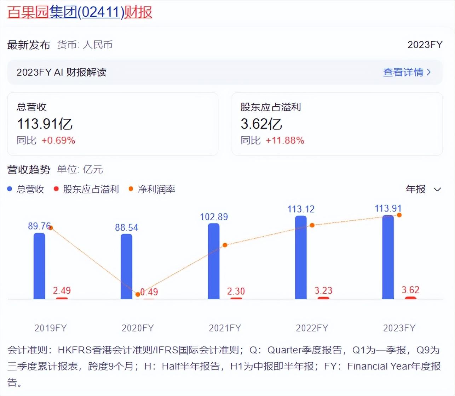455x396 pixels.
Task: Click the 2019FY blue revenue bar
Action: (39, 266)
